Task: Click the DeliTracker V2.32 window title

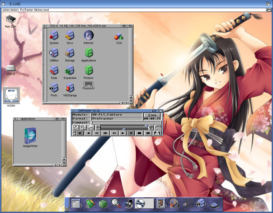Action: [89, 110]
